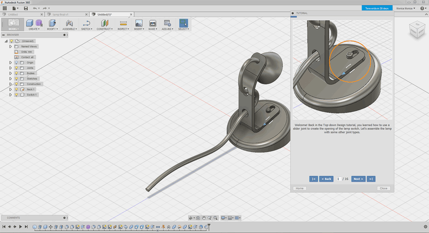Collapse the (Unsaved) root node
The width and height of the screenshot is (429, 233).
(x=6, y=41)
